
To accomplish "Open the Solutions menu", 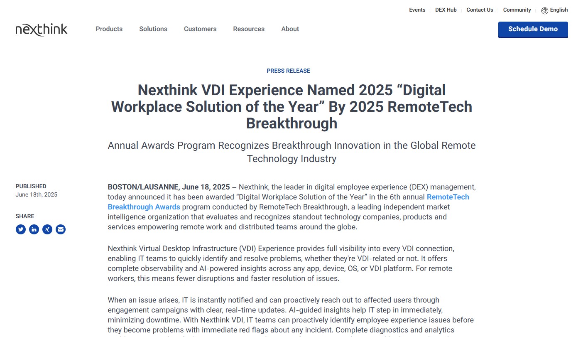I will click(153, 29).
